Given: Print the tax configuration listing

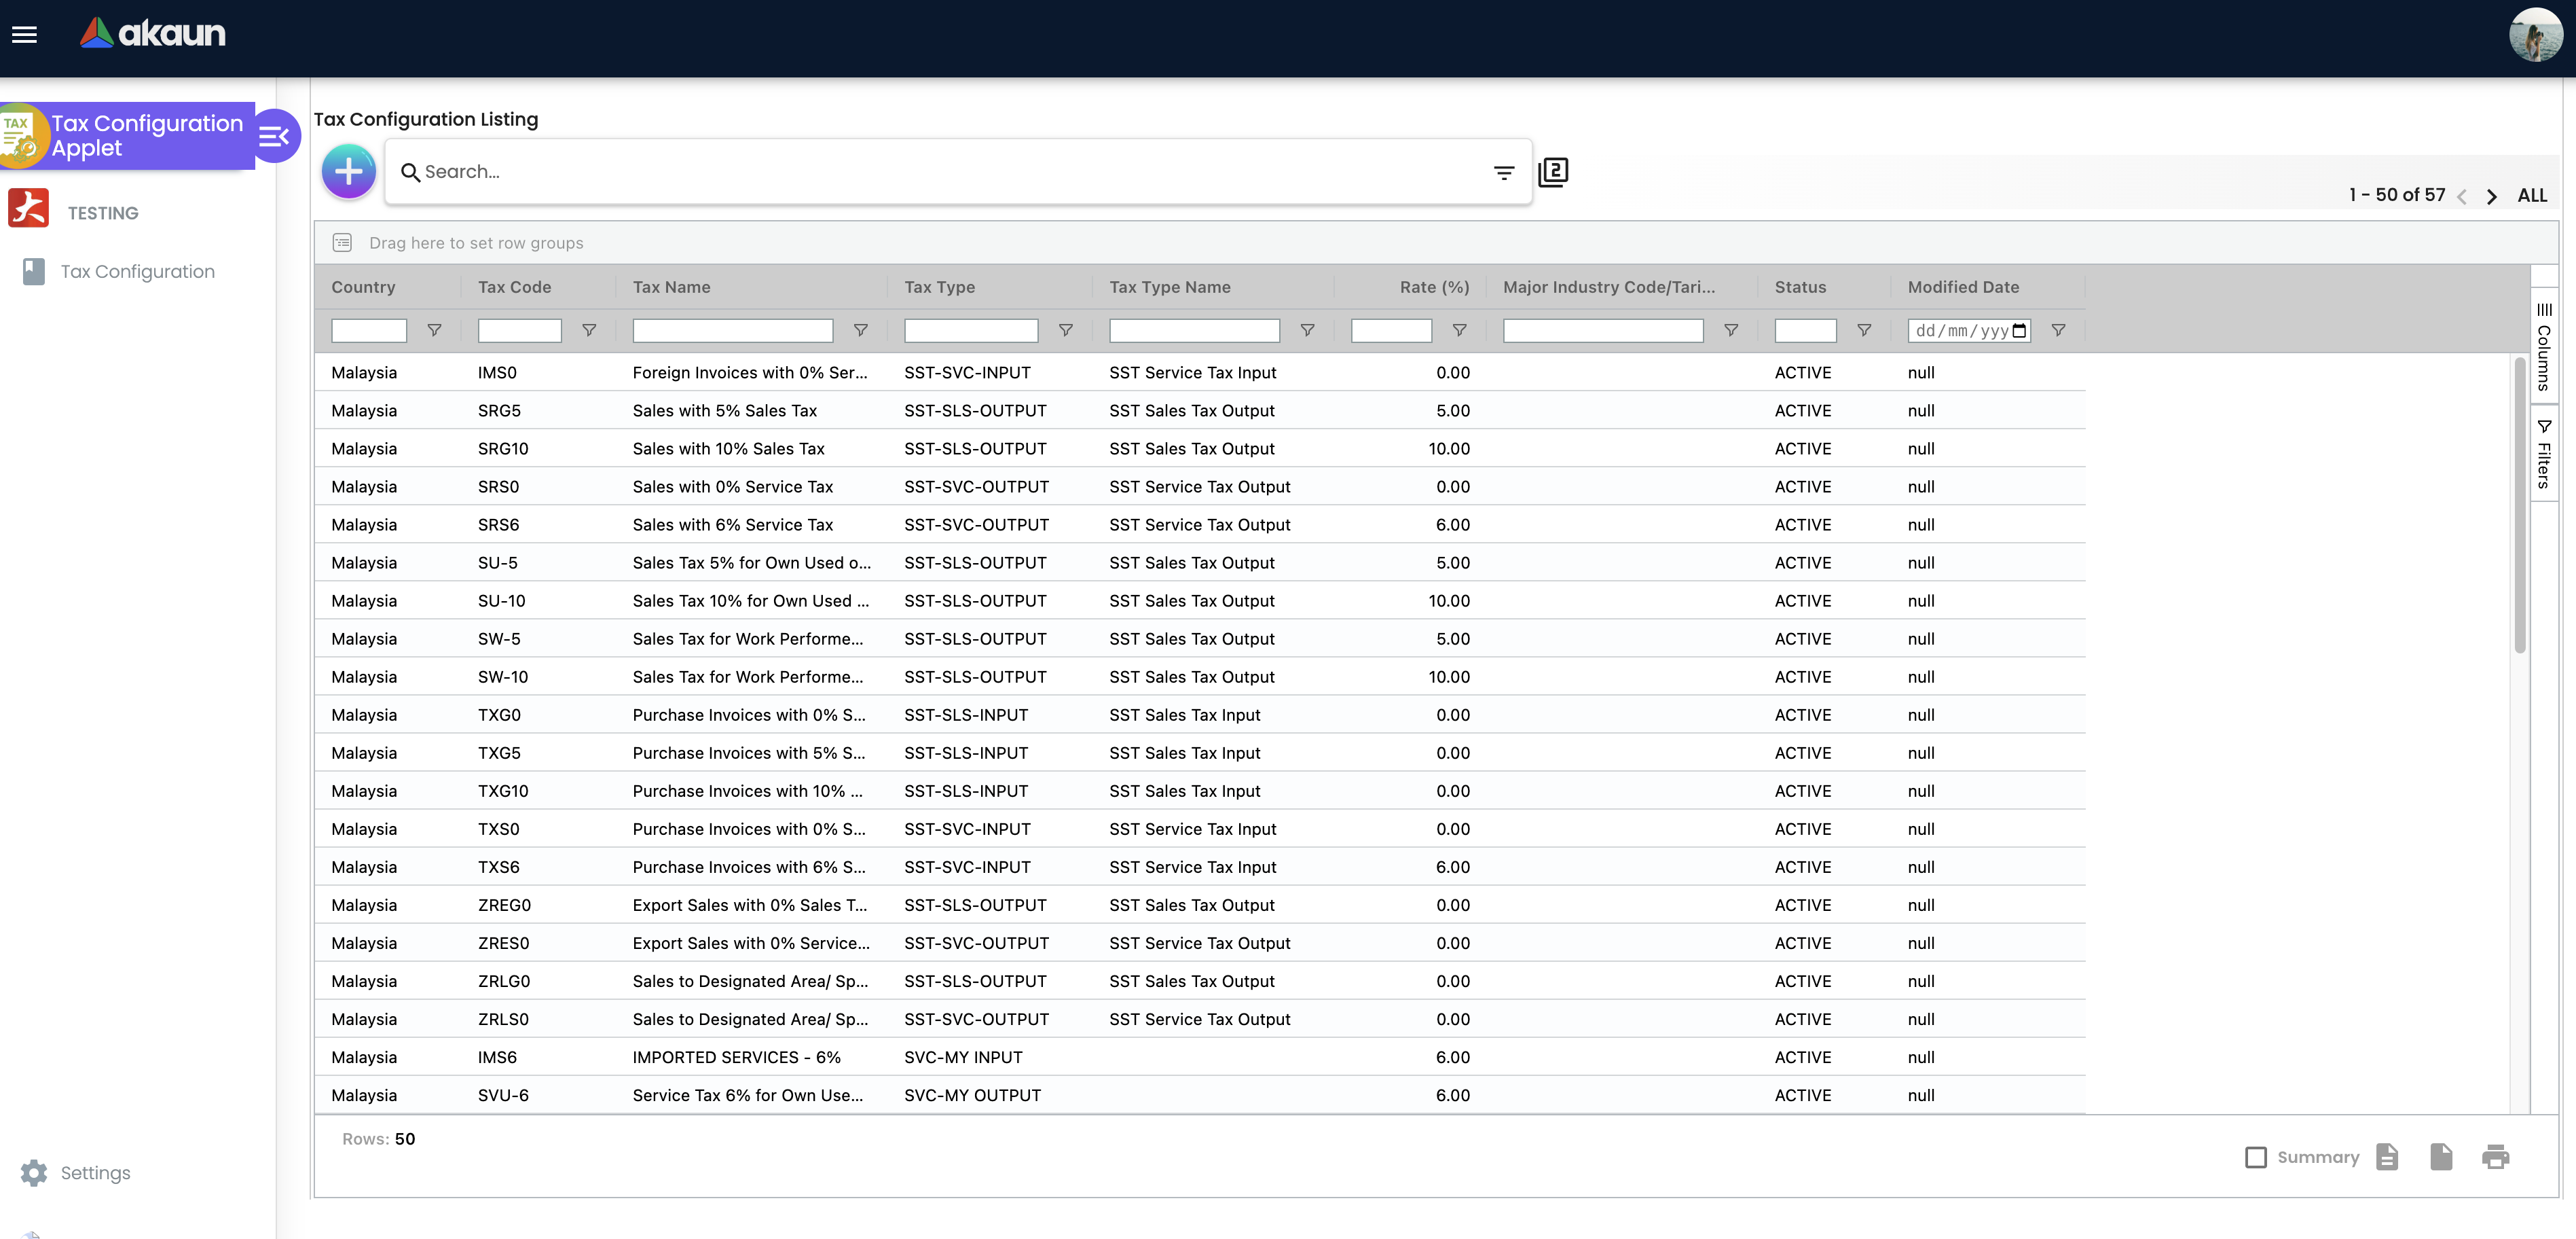Looking at the screenshot, I should tap(2495, 1157).
